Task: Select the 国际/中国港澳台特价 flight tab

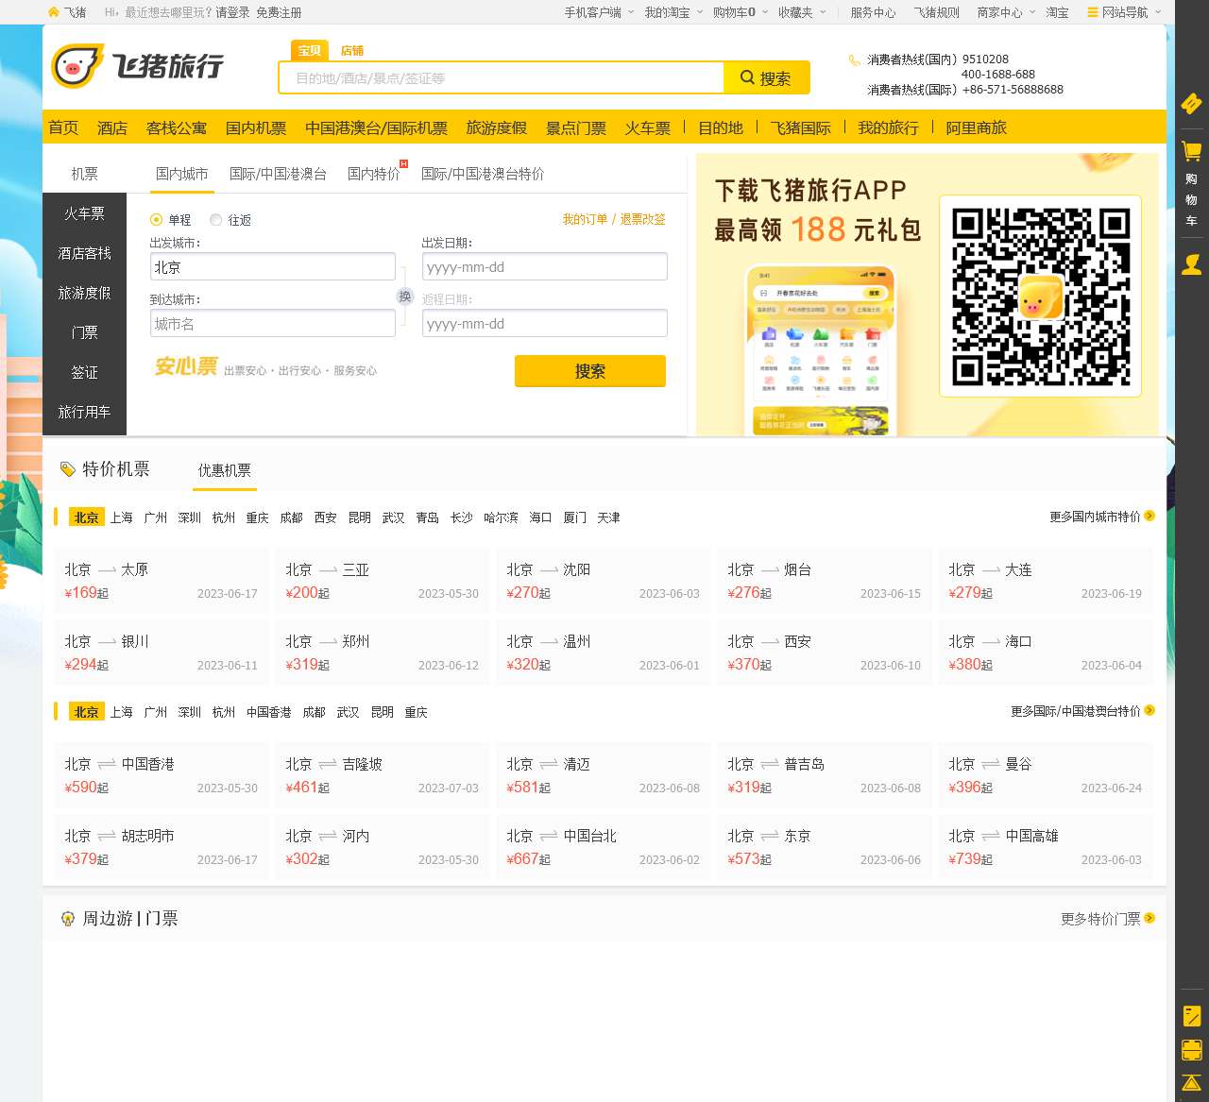Action: 483,174
